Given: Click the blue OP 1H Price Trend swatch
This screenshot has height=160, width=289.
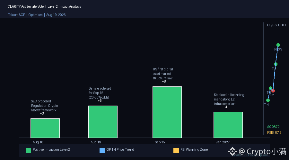Looking at the screenshot, I should point(102,150).
